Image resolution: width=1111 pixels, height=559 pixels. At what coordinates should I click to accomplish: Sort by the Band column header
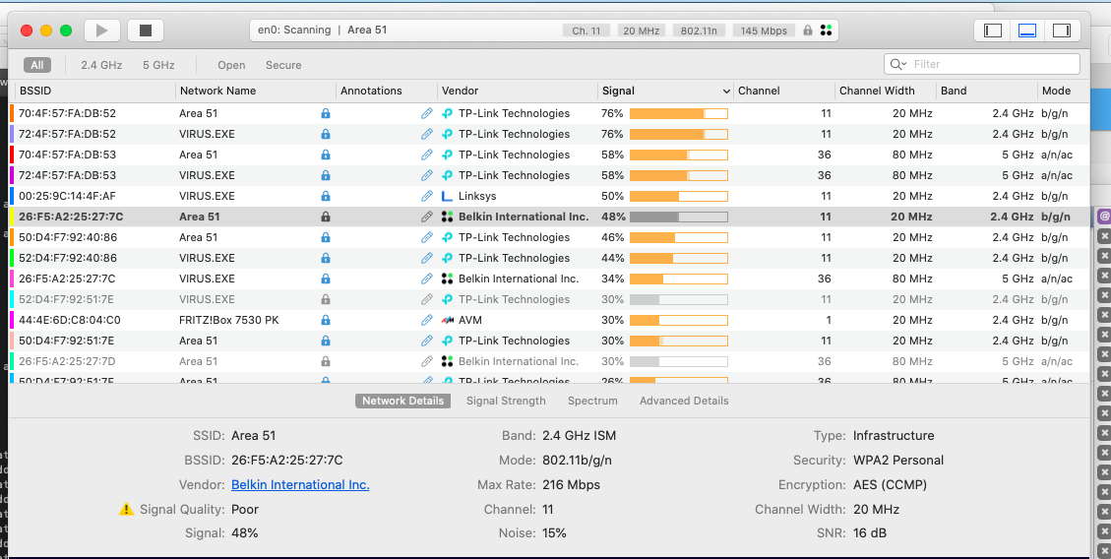point(987,91)
